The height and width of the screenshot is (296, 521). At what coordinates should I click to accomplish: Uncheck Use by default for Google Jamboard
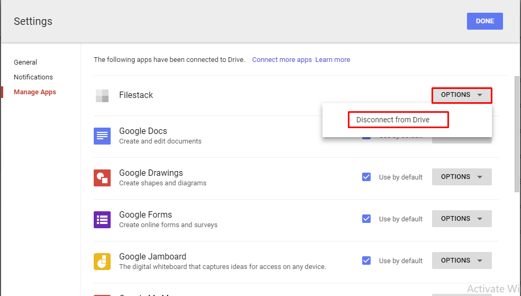(x=366, y=261)
